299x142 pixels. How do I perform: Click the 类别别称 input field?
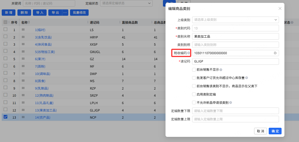click(236, 45)
